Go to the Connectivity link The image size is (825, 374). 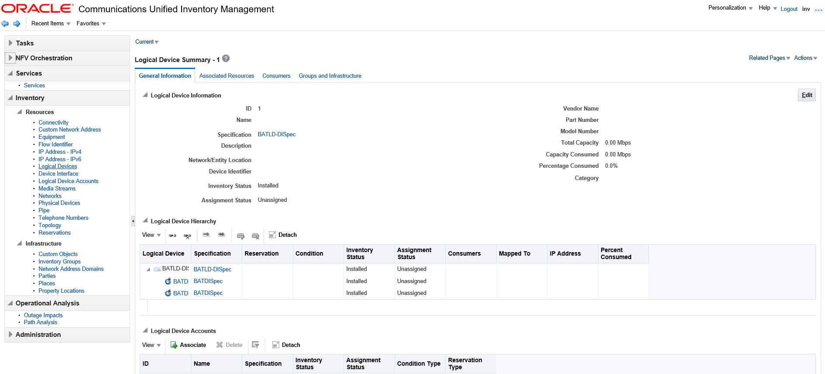(53, 123)
